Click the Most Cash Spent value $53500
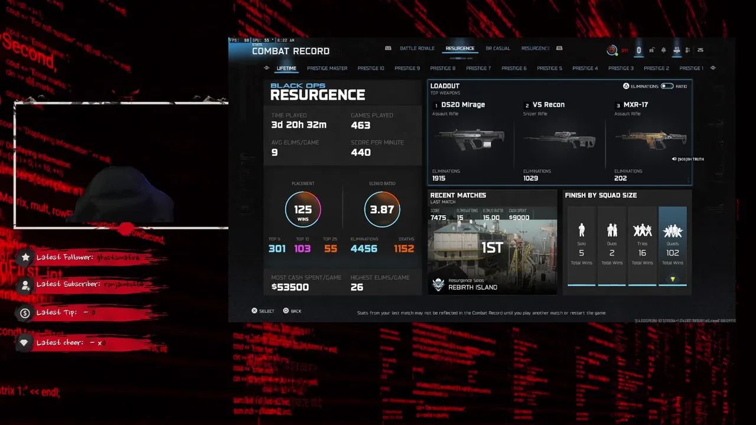The width and height of the screenshot is (756, 425). pyautogui.click(x=290, y=287)
